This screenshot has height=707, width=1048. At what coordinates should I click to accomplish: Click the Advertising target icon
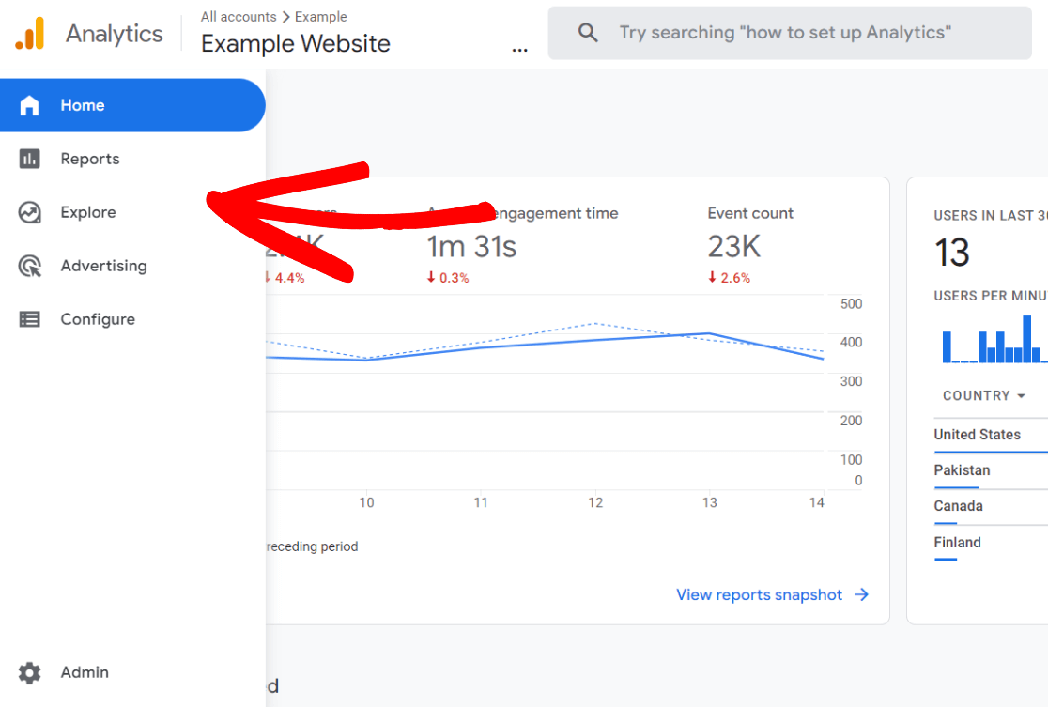click(x=30, y=266)
